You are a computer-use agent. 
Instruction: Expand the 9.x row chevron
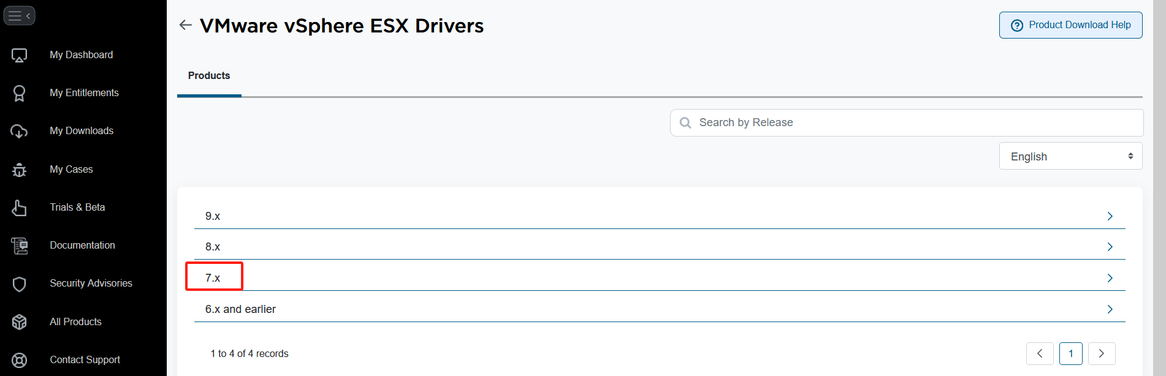click(x=1110, y=216)
